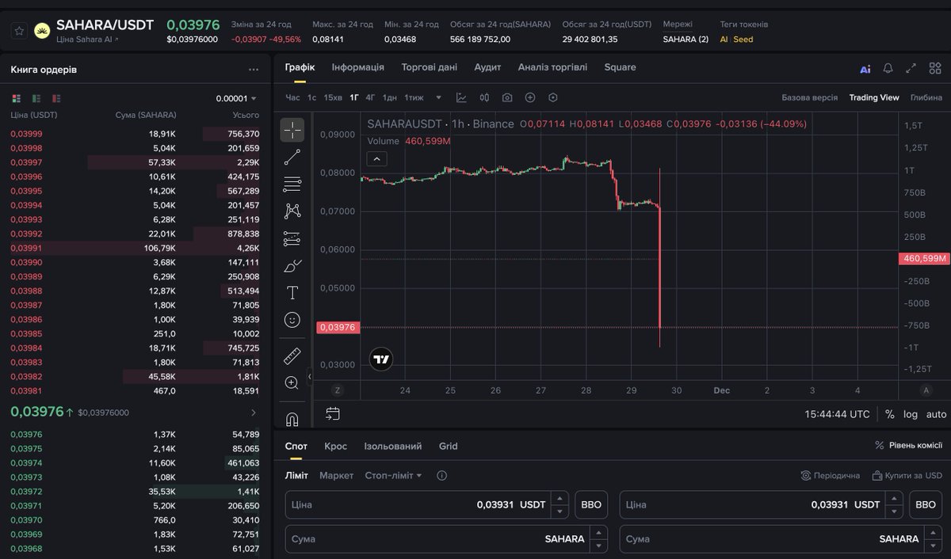The image size is (951, 559).
Task: Click ask price row 0,03991
Action: coord(135,248)
